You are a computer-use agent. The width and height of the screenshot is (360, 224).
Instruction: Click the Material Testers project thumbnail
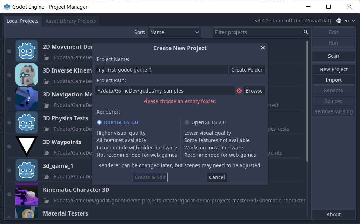pos(27,212)
